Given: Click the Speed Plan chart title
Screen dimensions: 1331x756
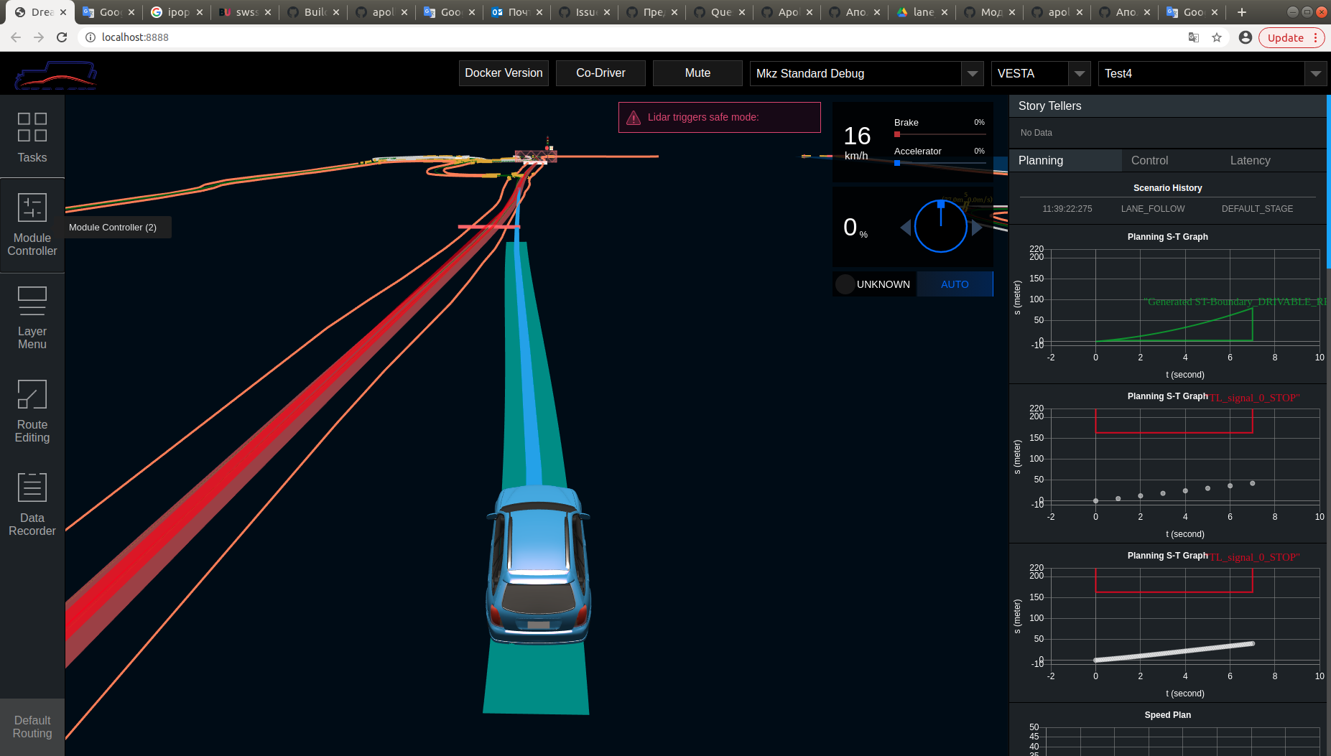Looking at the screenshot, I should click(1167, 715).
